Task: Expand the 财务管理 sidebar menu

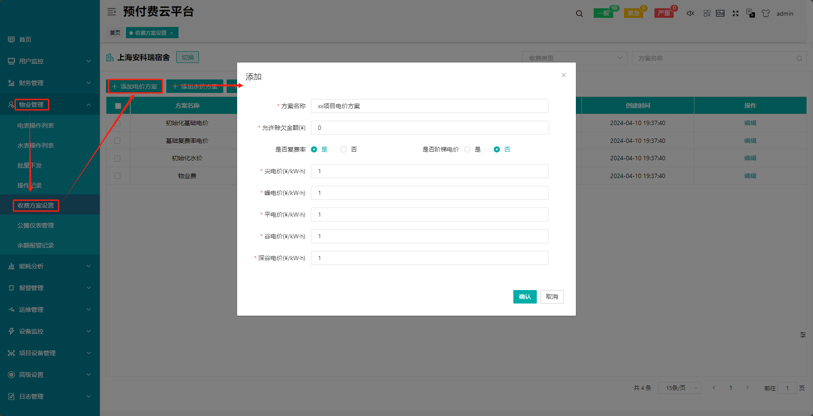Action: 50,83
